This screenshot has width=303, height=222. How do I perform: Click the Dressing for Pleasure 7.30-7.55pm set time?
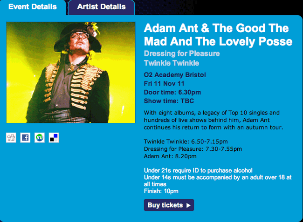pyautogui.click(x=193, y=149)
